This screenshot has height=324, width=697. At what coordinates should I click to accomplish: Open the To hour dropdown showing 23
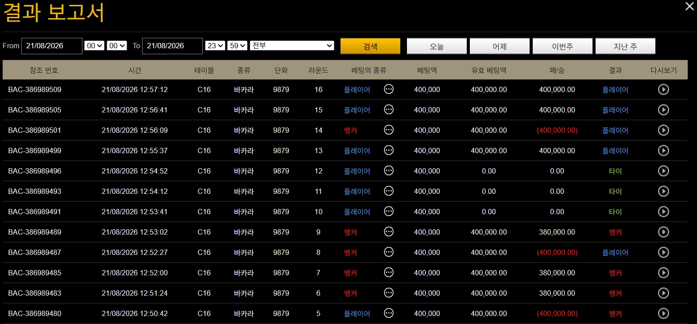pos(215,46)
